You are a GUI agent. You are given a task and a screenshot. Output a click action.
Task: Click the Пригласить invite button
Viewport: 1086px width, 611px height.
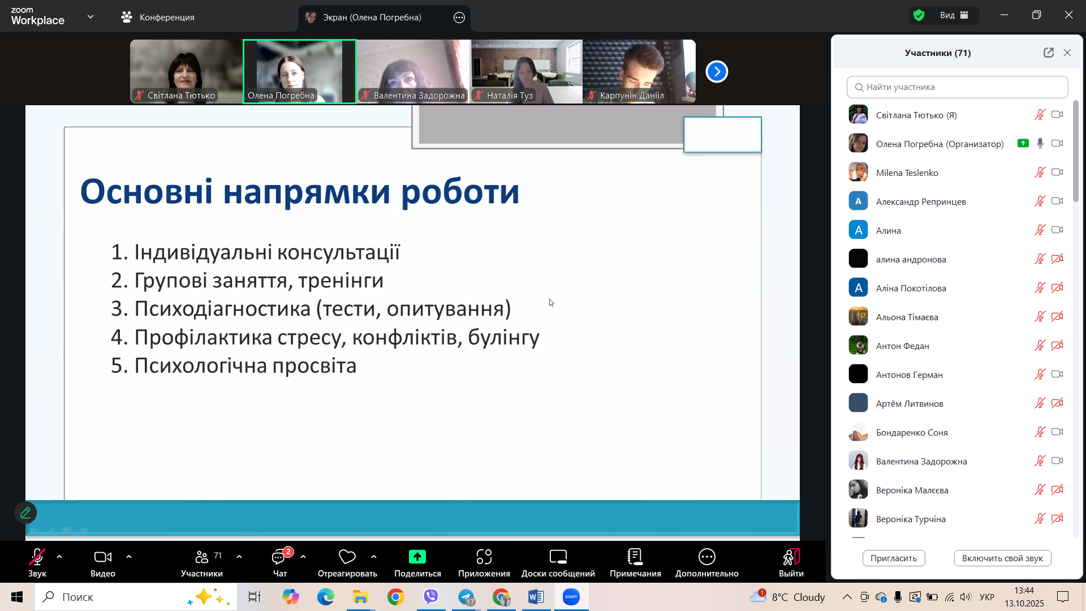(893, 558)
